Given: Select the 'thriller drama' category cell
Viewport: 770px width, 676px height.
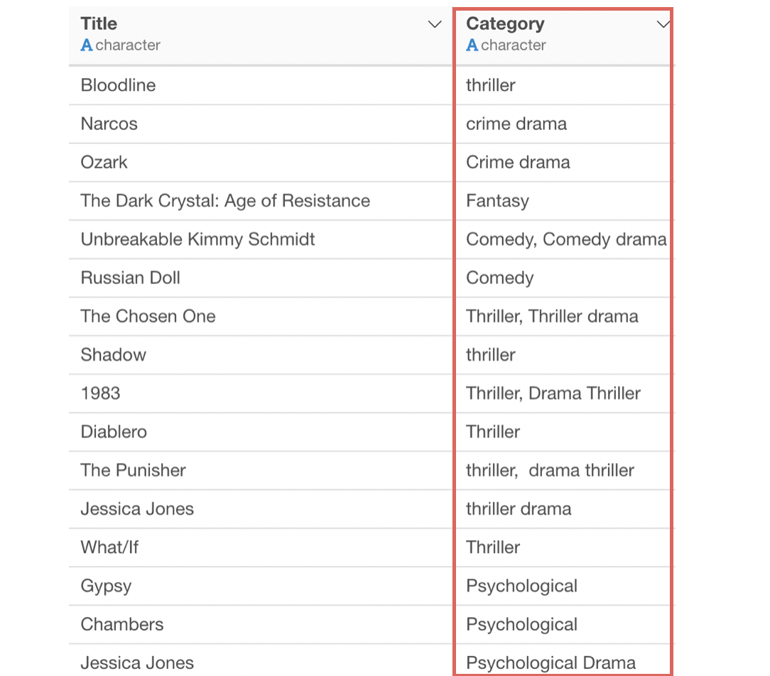Looking at the screenshot, I should click(x=564, y=509).
